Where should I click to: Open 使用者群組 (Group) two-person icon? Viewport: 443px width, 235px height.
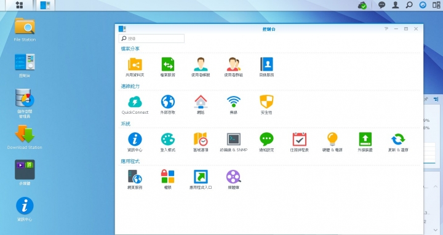(x=233, y=65)
